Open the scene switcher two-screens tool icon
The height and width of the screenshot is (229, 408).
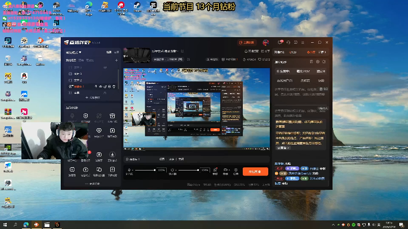pos(99,169)
